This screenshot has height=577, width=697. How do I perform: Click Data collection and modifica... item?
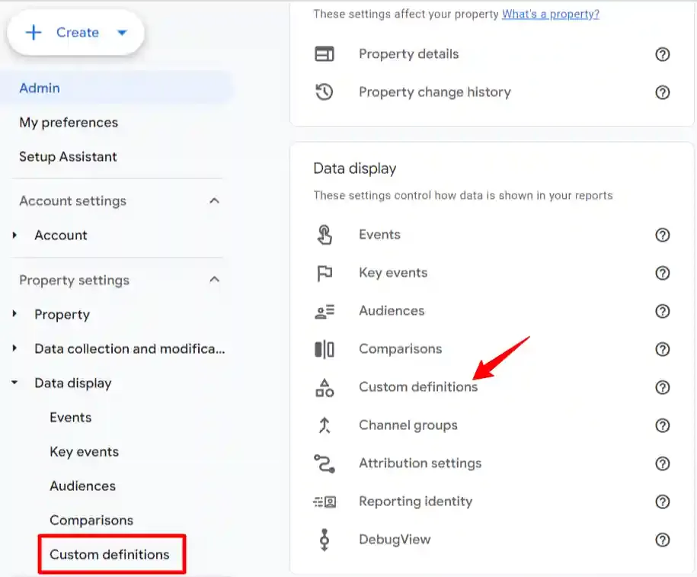tap(129, 349)
